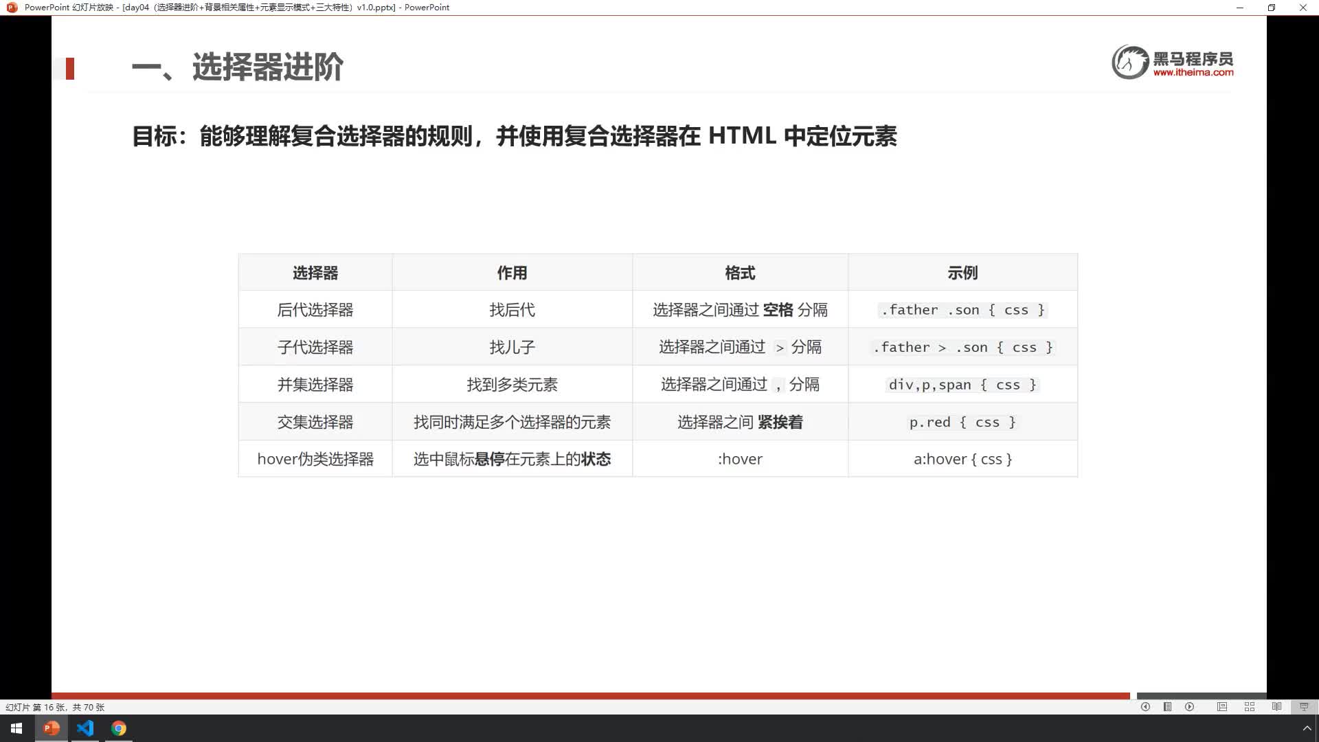Switch to Normal view
The height and width of the screenshot is (742, 1319).
[1222, 707]
